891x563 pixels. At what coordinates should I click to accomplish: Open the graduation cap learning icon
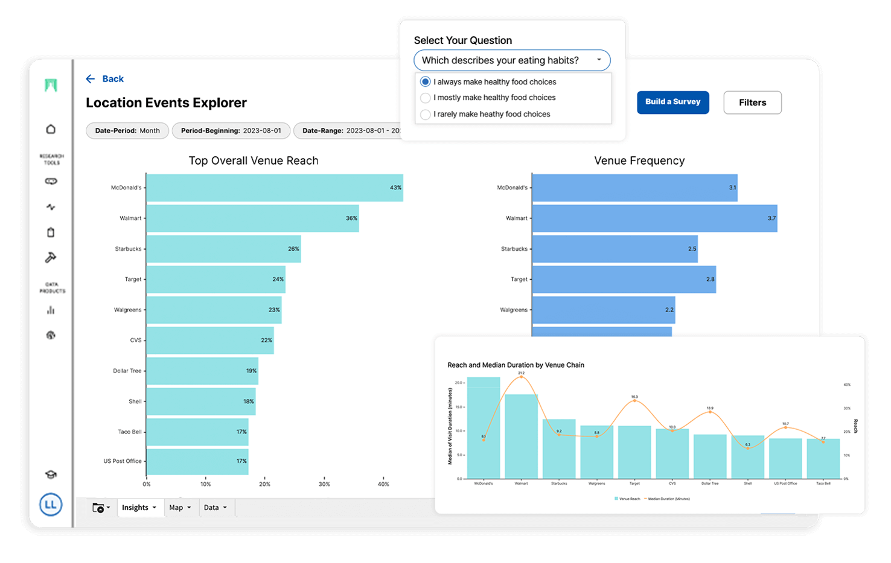[x=51, y=474]
